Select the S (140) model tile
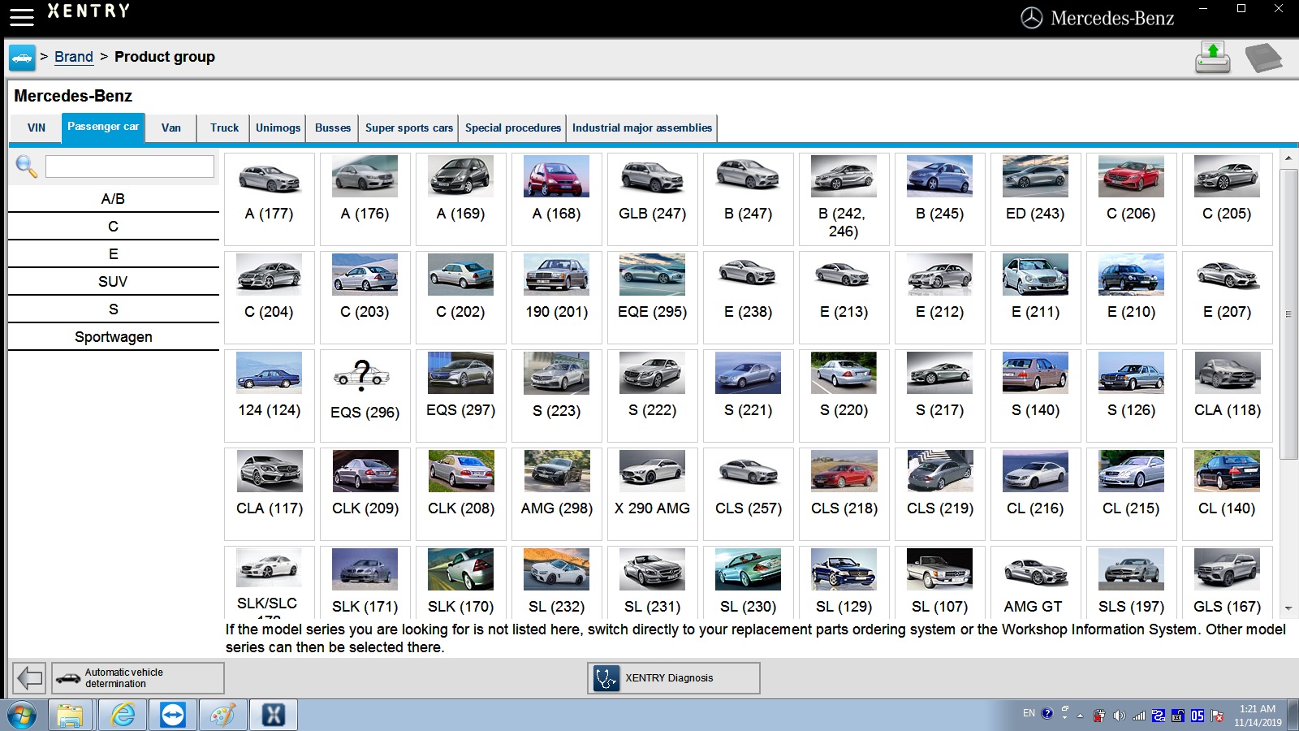 coord(1035,396)
